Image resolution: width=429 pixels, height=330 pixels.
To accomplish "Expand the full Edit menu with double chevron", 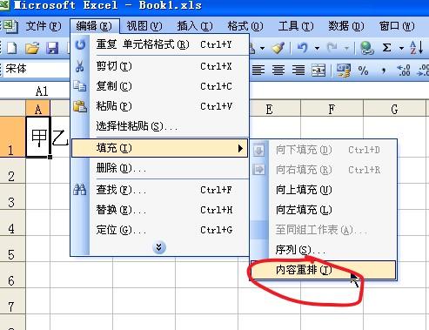I will [159, 247].
